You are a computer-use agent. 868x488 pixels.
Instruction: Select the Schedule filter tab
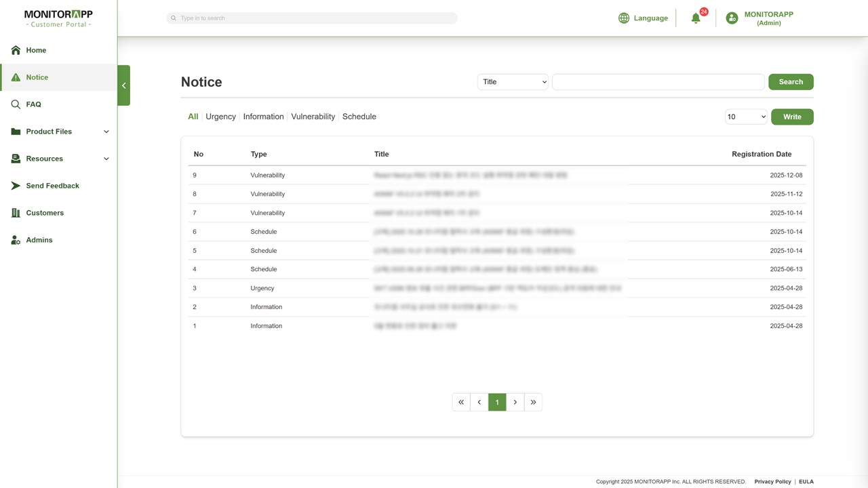click(x=359, y=117)
